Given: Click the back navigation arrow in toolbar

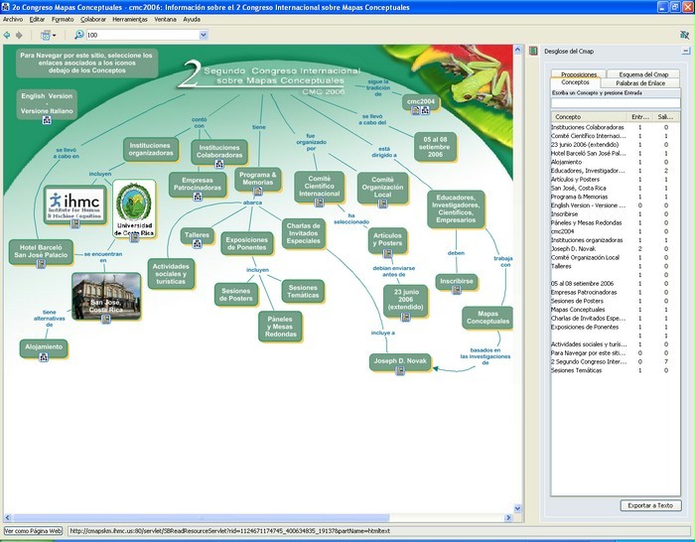Looking at the screenshot, I should click(7, 35).
